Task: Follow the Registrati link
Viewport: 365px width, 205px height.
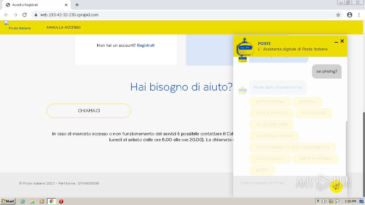Action: click(146, 45)
